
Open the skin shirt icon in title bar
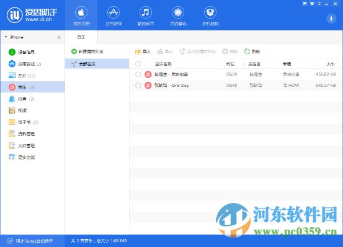point(312,4)
